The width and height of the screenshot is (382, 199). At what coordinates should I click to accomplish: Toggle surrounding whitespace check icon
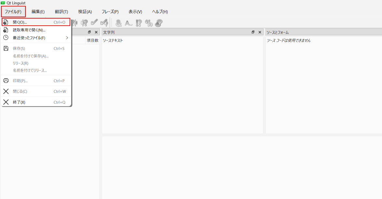point(129,23)
